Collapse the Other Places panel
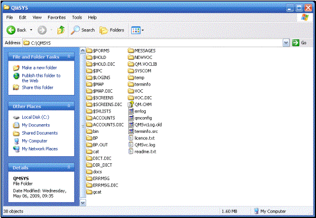This screenshot has height=218, width=316. click(x=69, y=106)
